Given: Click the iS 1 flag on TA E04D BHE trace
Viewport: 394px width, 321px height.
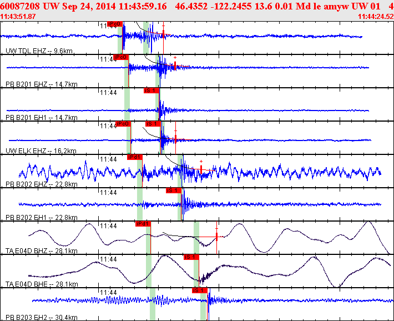Looking at the screenshot, I should [191, 257].
